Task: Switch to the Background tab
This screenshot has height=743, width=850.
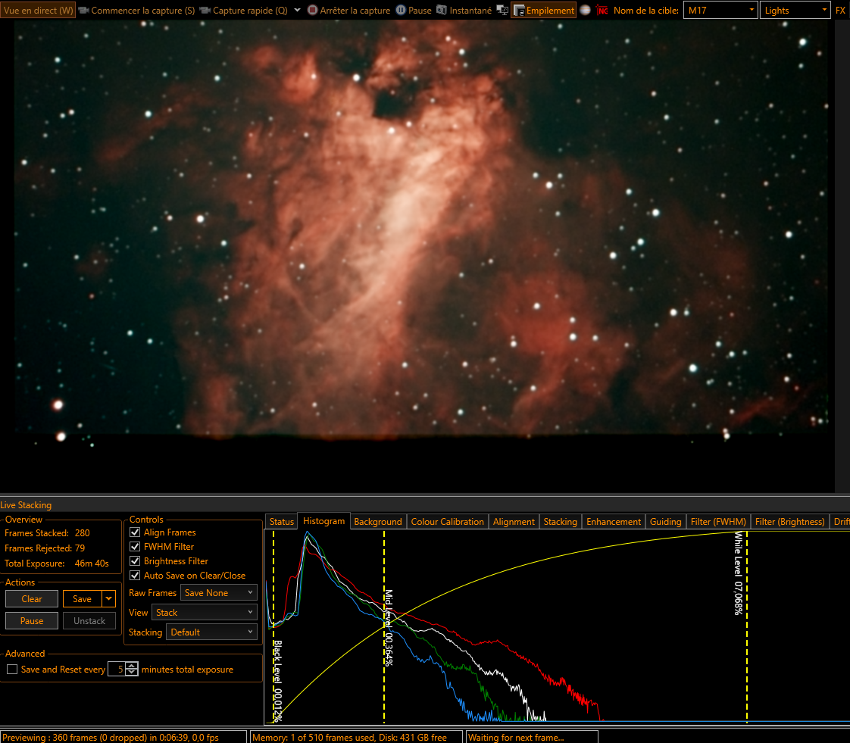Action: 378,521
